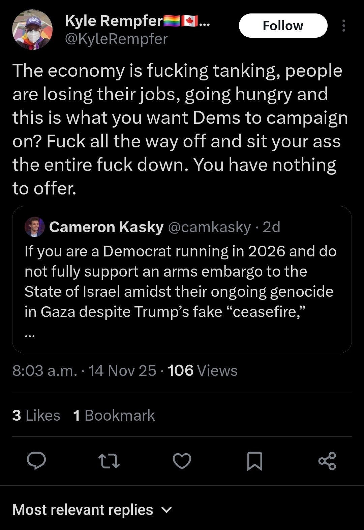364x530 pixels.
Task: Open the Most relevant replies sort label
Action: tap(83, 510)
